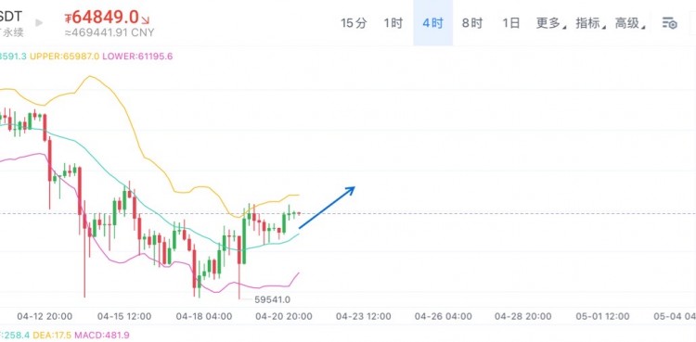
Task: Open chart settings list icon
Action: (669, 23)
